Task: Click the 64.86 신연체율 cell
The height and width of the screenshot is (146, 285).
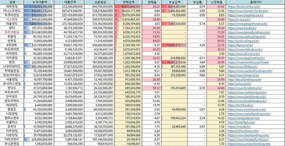Action: click(217, 88)
